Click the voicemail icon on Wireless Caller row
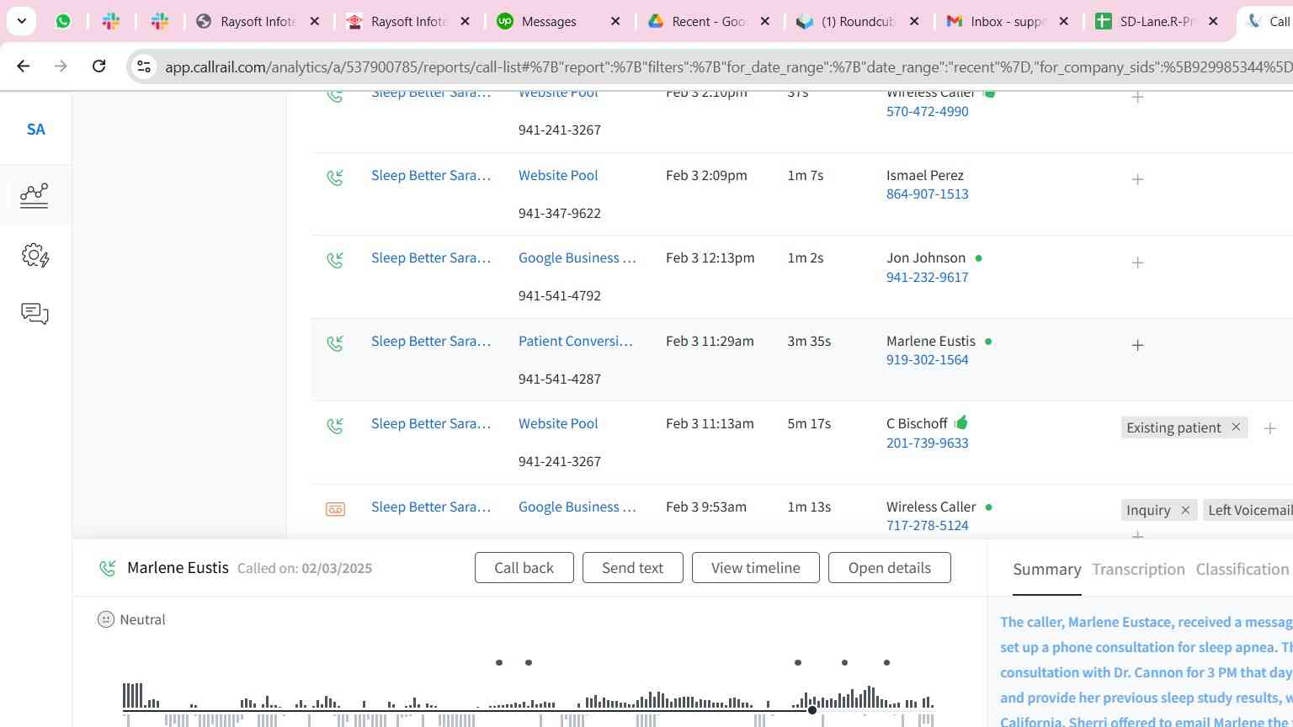The width and height of the screenshot is (1293, 727). point(335,509)
